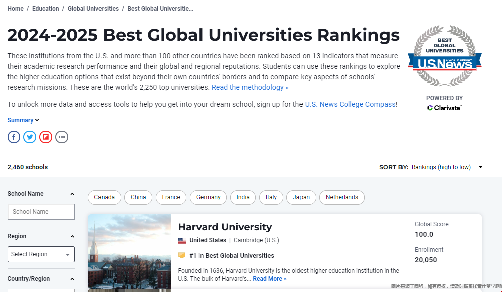Filter by India chip
502x292 pixels.
click(243, 197)
